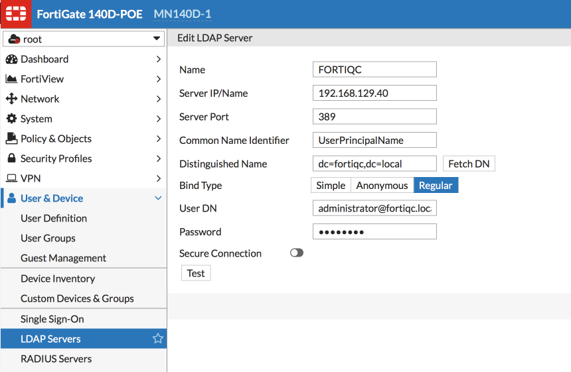571x372 pixels.
Task: Expand the VPN menu chevron
Action: coord(159,178)
